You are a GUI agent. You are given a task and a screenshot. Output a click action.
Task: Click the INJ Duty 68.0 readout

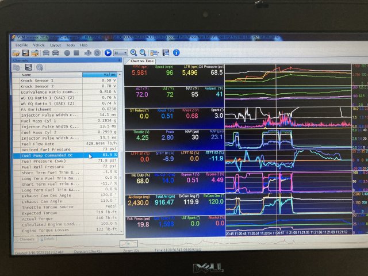tap(143, 181)
